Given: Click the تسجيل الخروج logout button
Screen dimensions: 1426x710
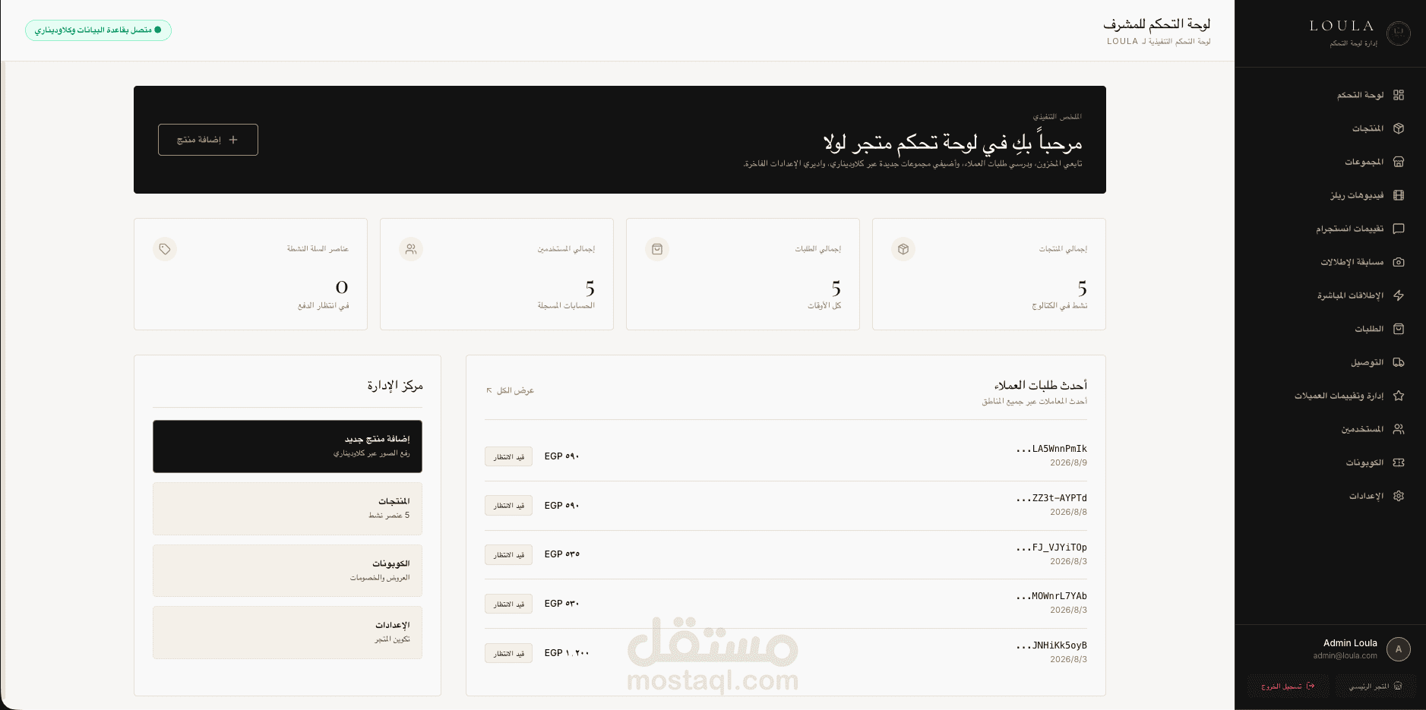Looking at the screenshot, I should [1288, 686].
